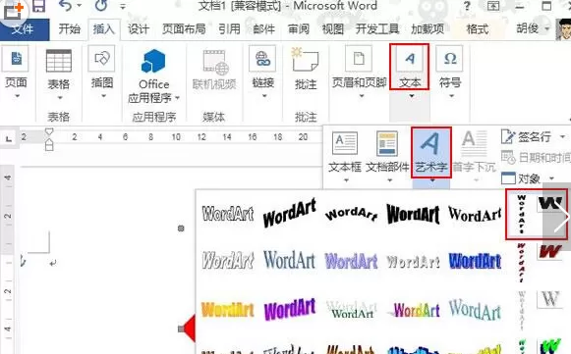
Task: Click the Undo arrow icon
Action: coord(65,6)
